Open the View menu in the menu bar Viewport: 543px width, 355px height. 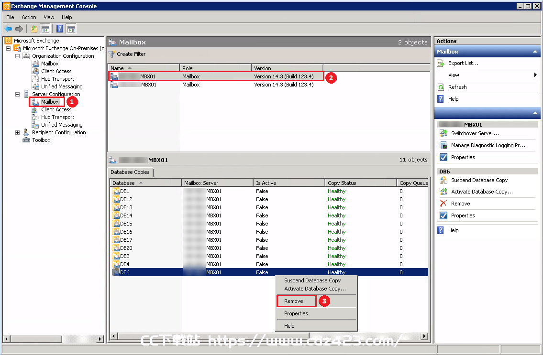point(49,17)
